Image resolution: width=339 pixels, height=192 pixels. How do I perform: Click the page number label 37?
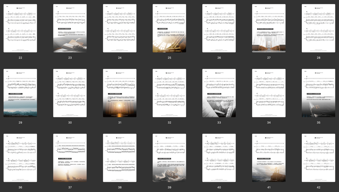click(70, 187)
